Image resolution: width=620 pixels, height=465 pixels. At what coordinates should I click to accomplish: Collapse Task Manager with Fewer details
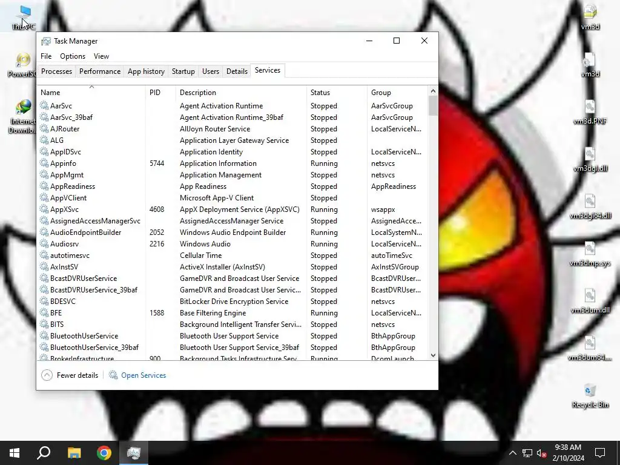click(x=70, y=375)
